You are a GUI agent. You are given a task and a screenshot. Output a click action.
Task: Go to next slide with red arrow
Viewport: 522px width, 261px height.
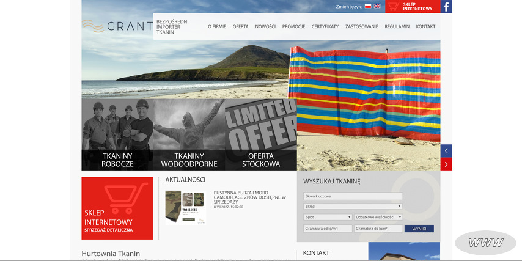tap(446, 164)
